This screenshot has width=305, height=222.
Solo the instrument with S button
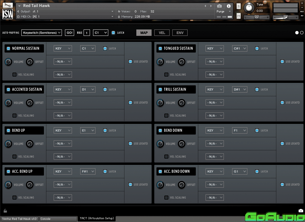[x=239, y=6]
